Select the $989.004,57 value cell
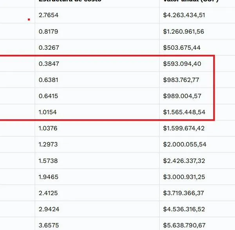The image size is (235, 230). [x=182, y=96]
